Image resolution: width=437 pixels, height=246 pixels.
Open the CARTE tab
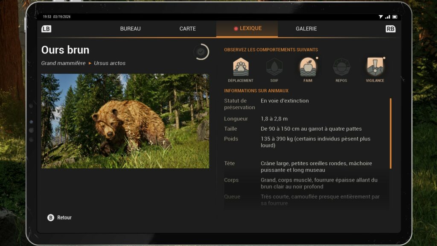pos(187,29)
